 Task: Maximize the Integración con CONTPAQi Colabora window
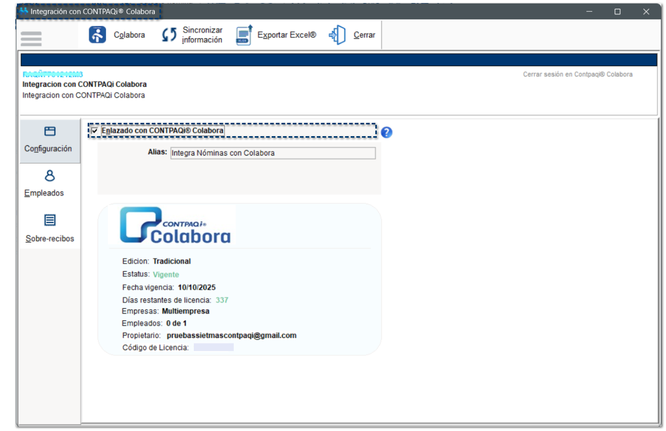pyautogui.click(x=617, y=11)
